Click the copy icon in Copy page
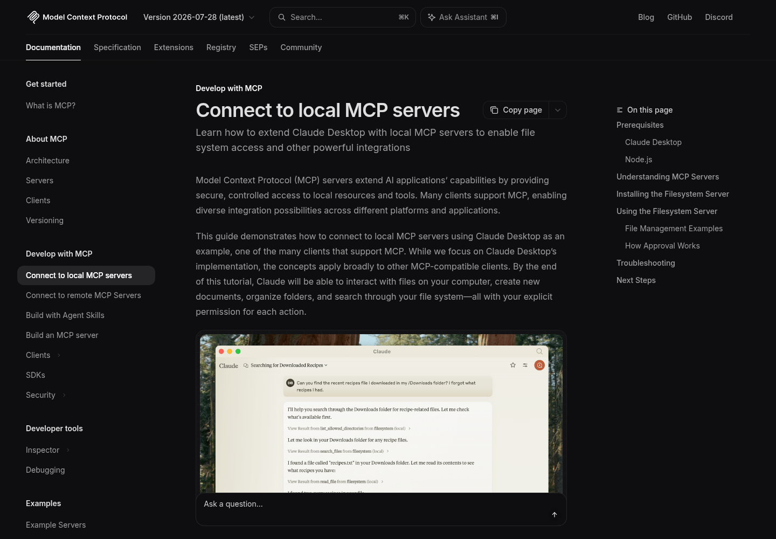The height and width of the screenshot is (539, 776). coord(494,110)
